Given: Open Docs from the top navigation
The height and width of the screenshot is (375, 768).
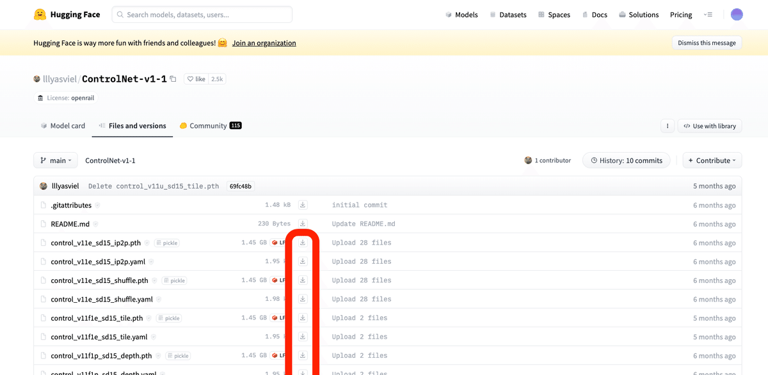Looking at the screenshot, I should [x=595, y=15].
